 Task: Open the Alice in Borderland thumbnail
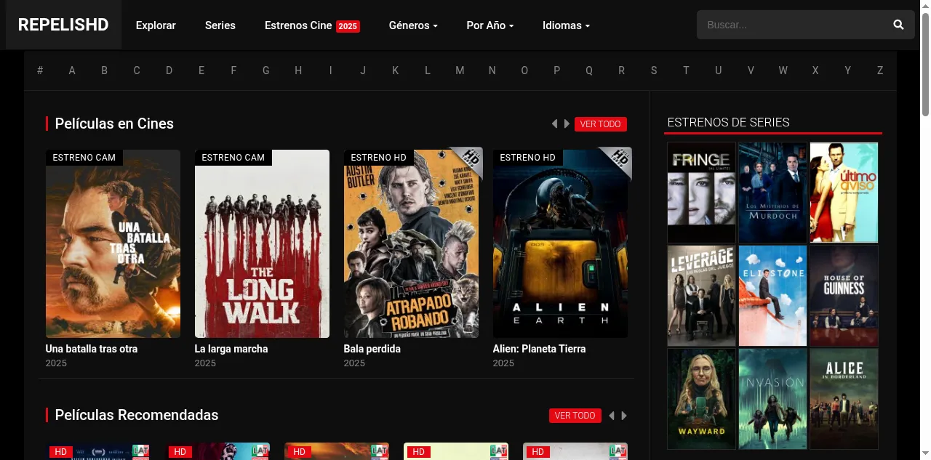coord(844,399)
